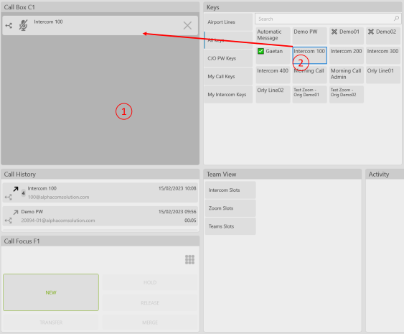The image size is (404, 334).
Task: Select the CJO PW Keys tab
Action: 228,59
